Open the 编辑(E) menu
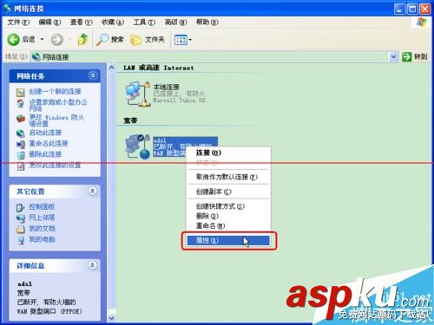This screenshot has height=325, width=434. pyautogui.click(x=49, y=23)
